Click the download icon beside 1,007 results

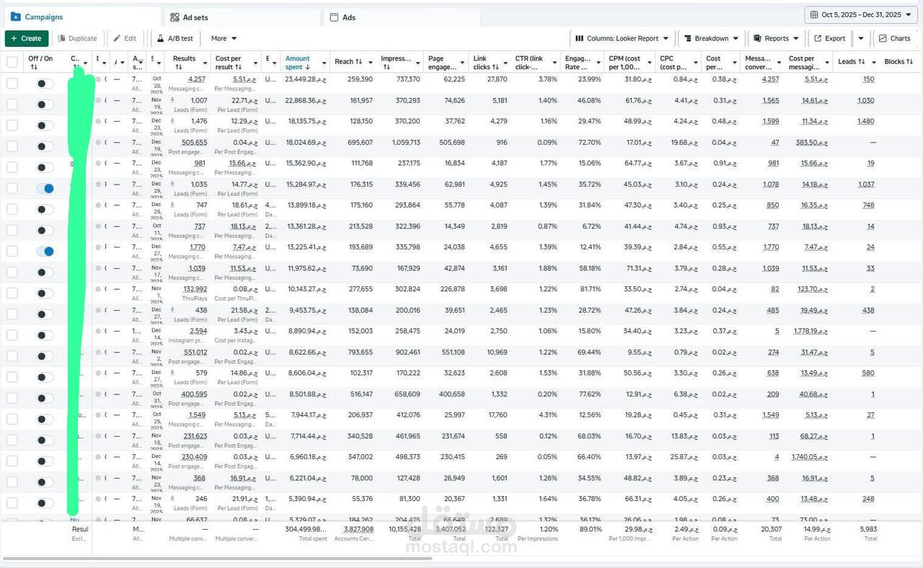point(172,100)
